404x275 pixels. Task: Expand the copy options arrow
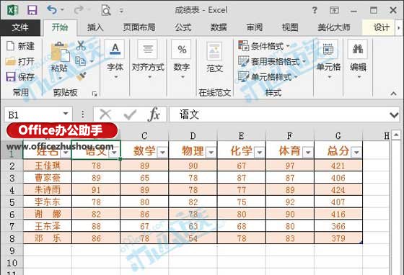(92, 61)
